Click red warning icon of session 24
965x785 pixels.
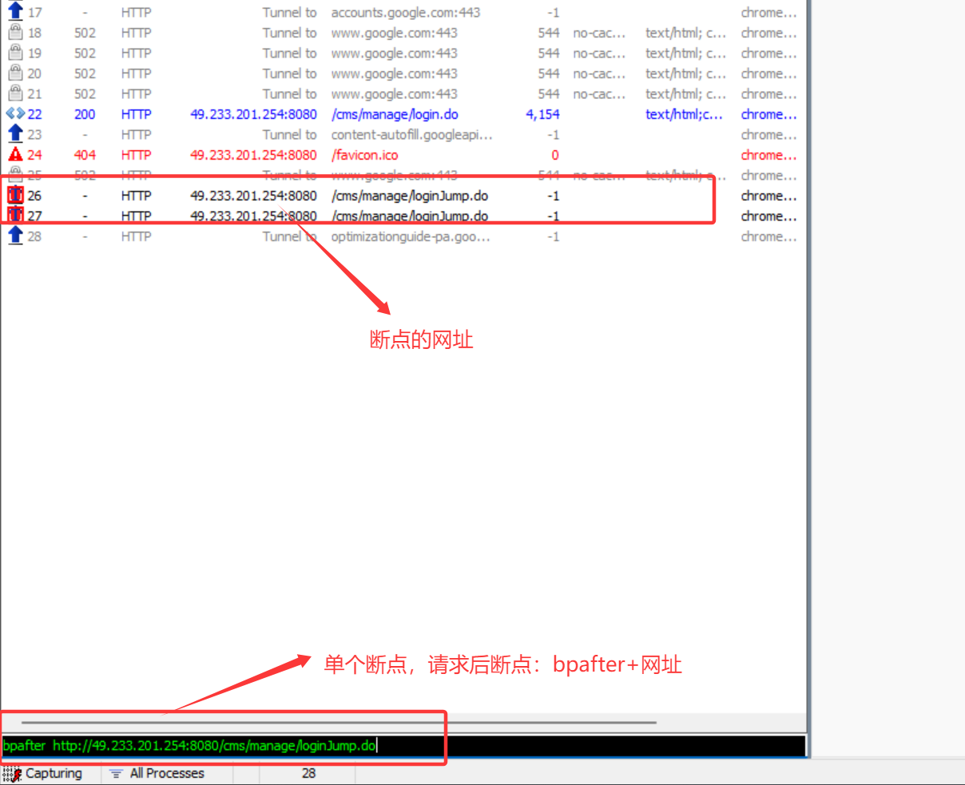pyautogui.click(x=15, y=154)
